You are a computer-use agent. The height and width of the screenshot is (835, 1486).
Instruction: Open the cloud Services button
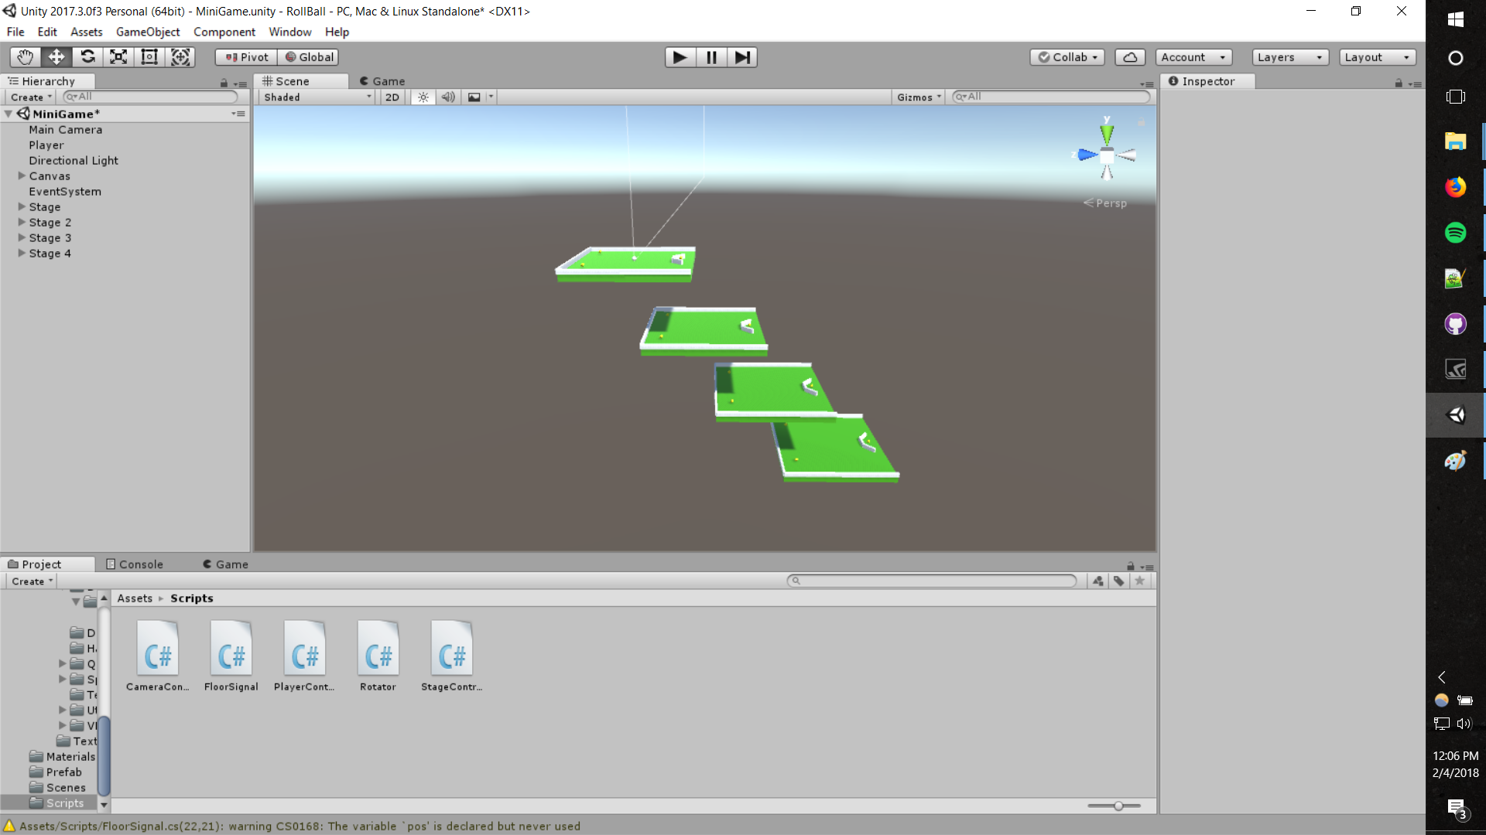[x=1129, y=57]
